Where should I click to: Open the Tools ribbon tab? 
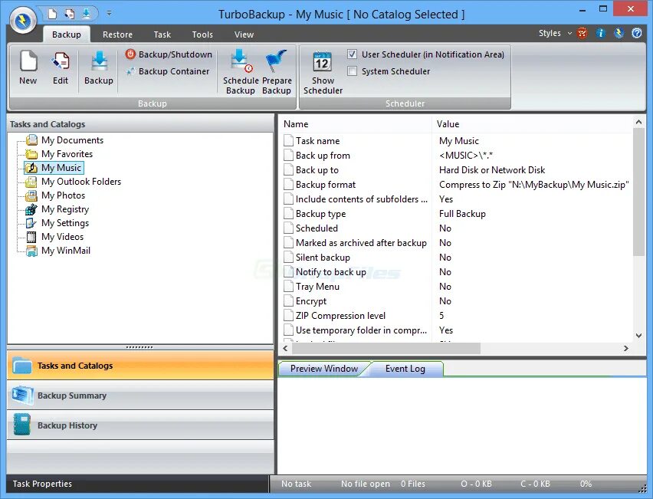[x=202, y=34]
